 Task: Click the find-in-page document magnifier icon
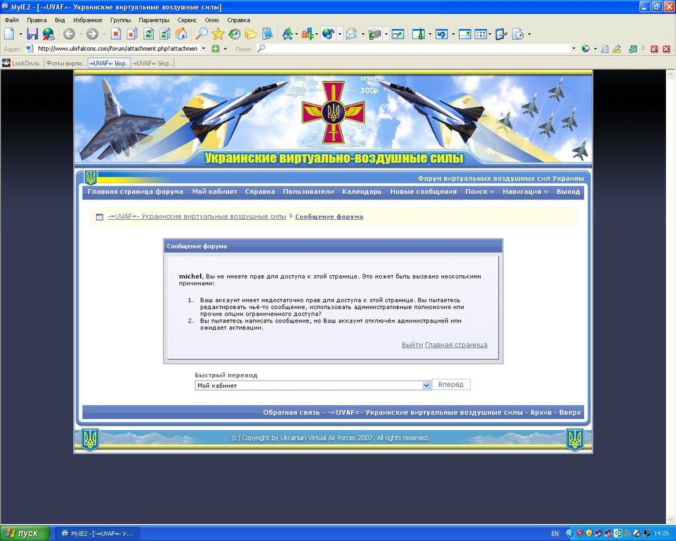pyautogui.click(x=605, y=49)
